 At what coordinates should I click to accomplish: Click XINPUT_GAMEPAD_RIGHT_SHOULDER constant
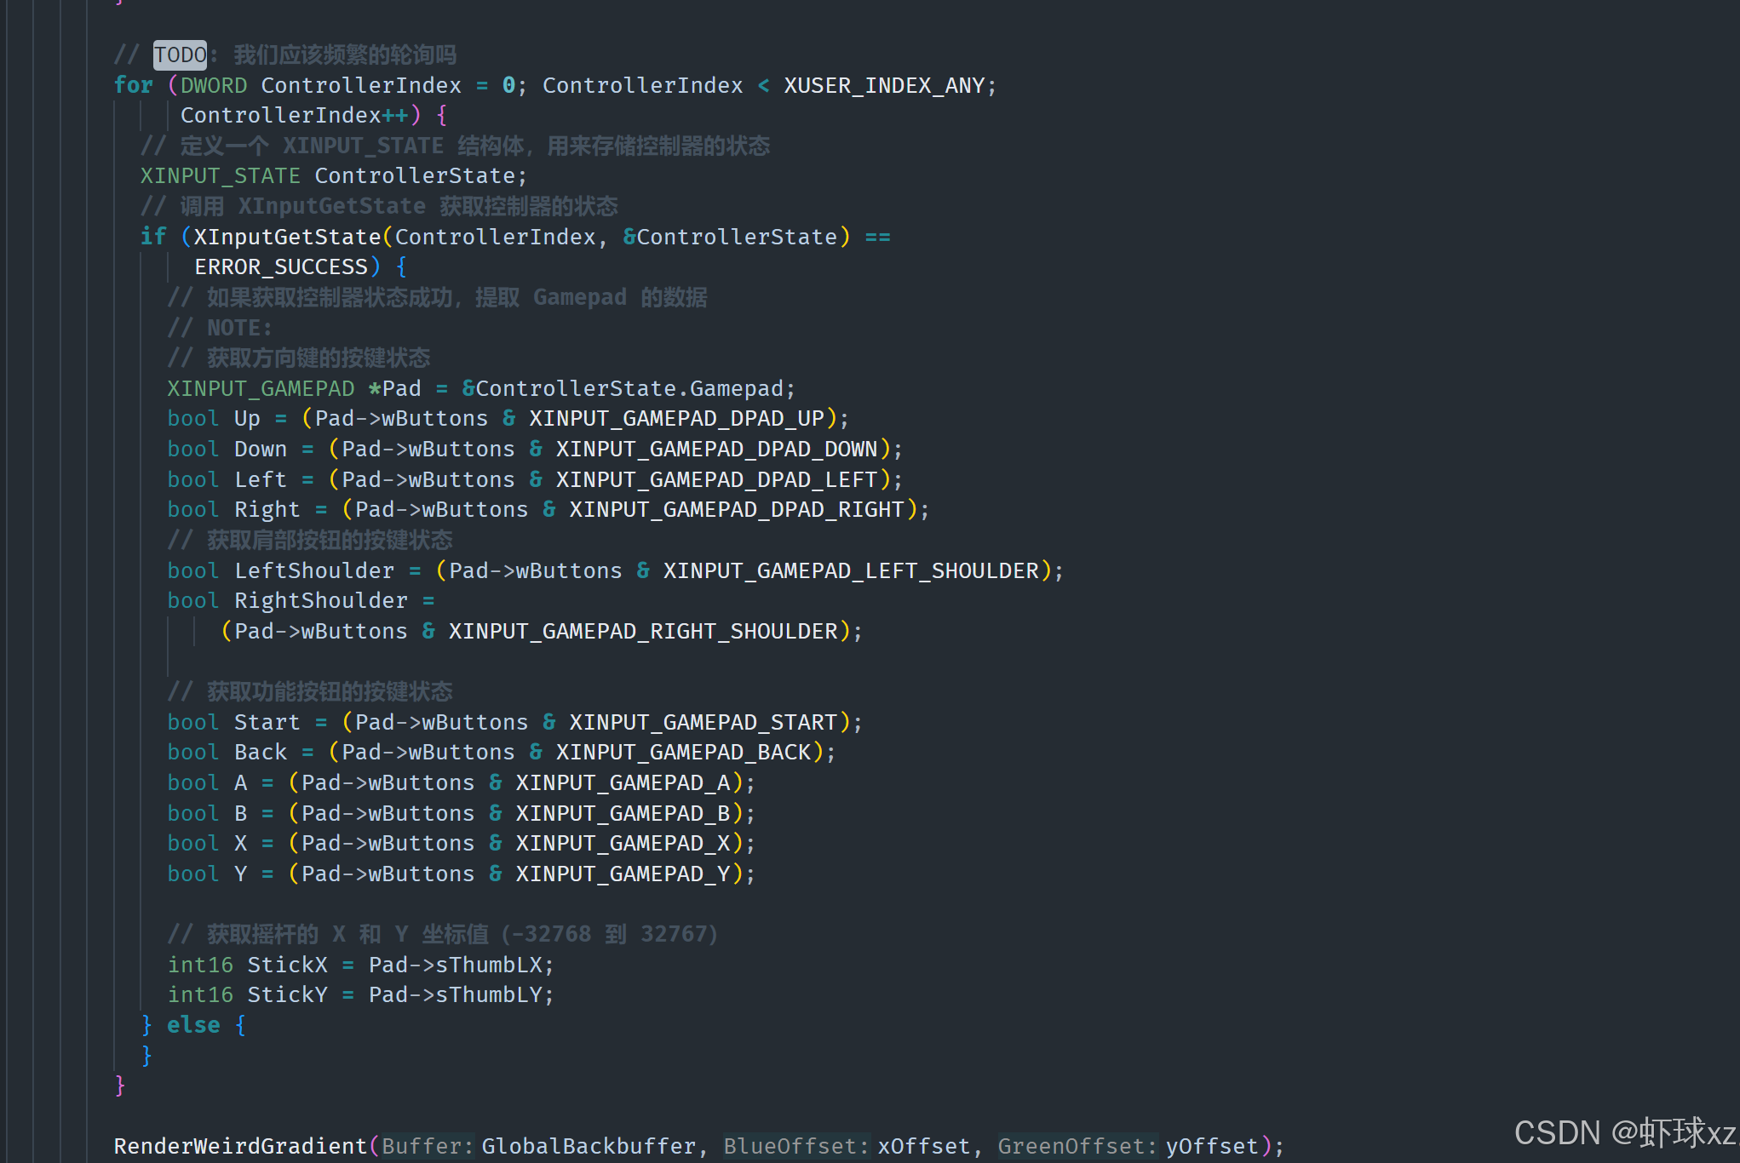643,631
